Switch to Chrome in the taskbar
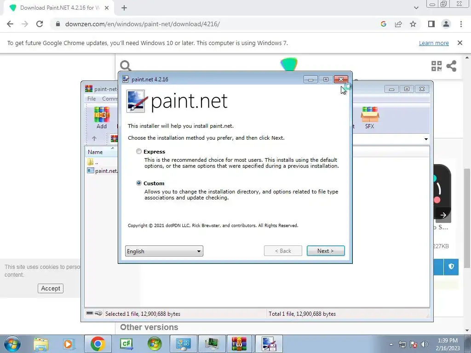 tap(98, 344)
